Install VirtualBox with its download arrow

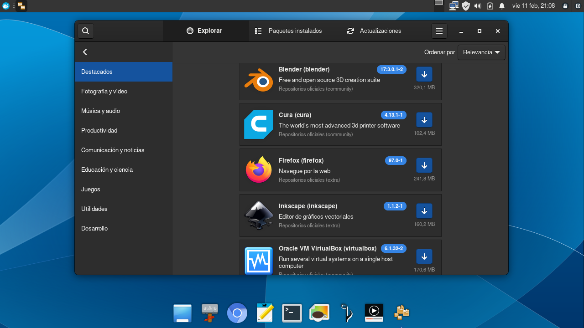coord(424,256)
